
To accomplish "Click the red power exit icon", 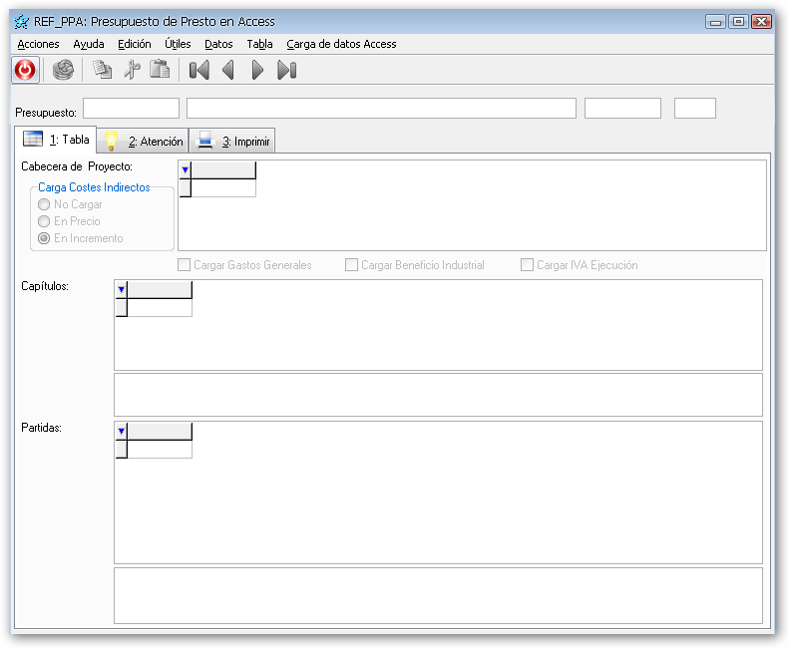I will [25, 70].
